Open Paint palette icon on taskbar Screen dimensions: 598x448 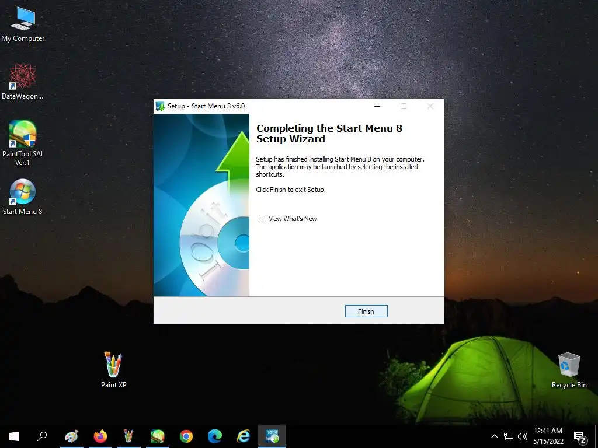[x=71, y=436]
